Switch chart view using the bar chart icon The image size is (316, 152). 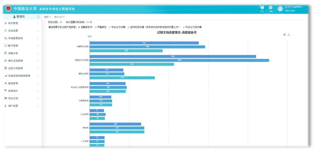[x=284, y=34]
